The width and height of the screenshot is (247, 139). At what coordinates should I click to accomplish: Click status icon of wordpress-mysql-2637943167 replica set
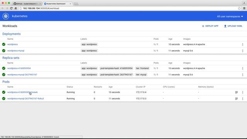[4, 75]
